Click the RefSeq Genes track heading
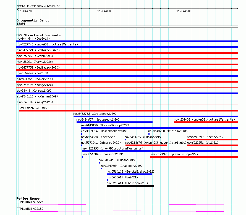Screen dimensions: 246x215 pyautogui.click(x=28, y=198)
